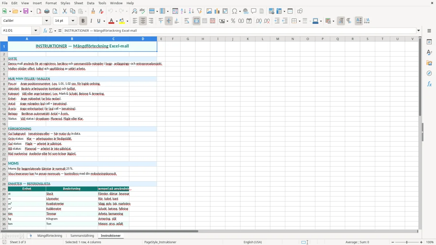Toggle Merge and Center Cells
Image resolution: width=436 pixels, height=245 pixels.
[x=197, y=21]
